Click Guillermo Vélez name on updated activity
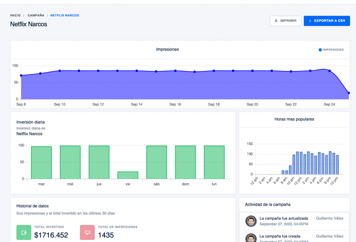Image resolution: width=356 pixels, height=242 pixels. tap(330, 218)
